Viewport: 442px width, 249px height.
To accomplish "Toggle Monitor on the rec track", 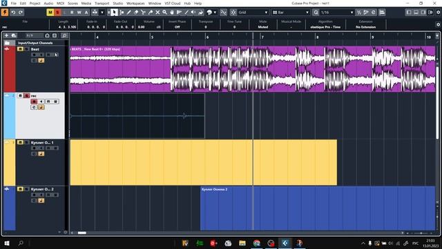I will 41,102.
